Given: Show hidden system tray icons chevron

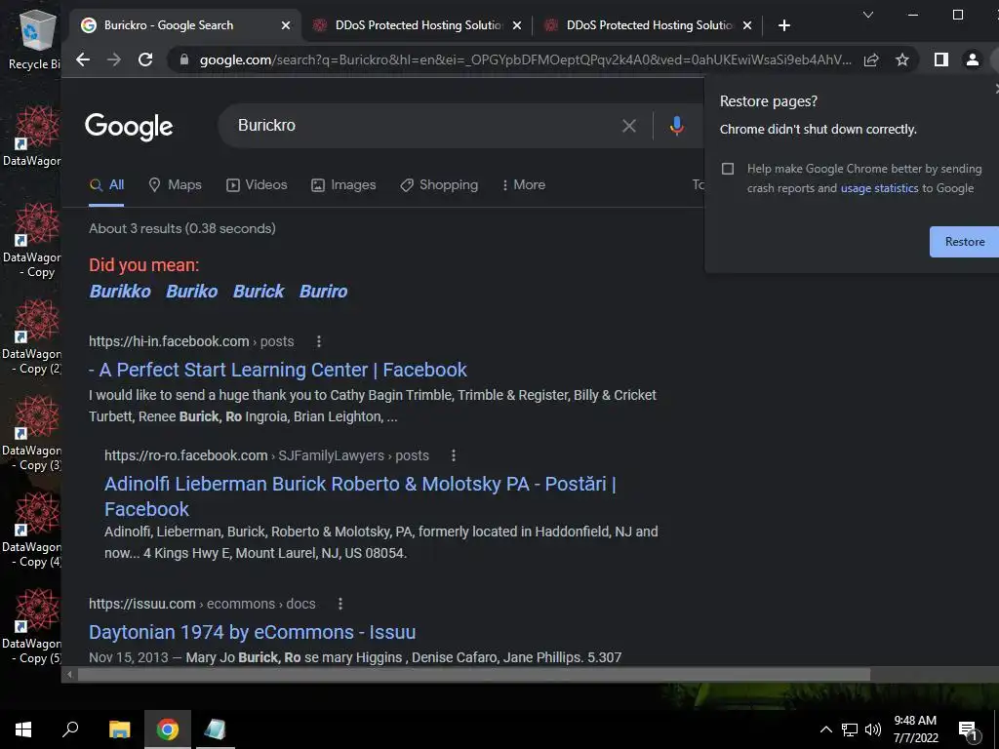Looking at the screenshot, I should tap(825, 729).
